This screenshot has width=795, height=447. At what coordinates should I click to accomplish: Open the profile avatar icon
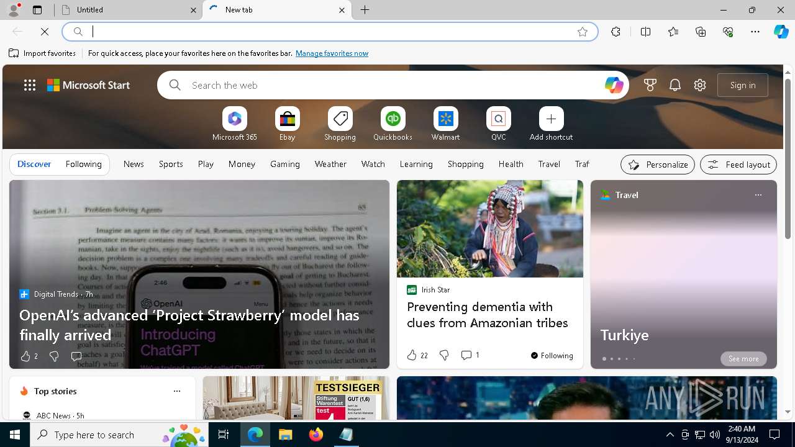(13, 10)
